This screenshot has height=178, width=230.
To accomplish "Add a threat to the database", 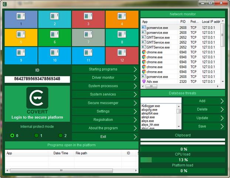I will point(204,101).
